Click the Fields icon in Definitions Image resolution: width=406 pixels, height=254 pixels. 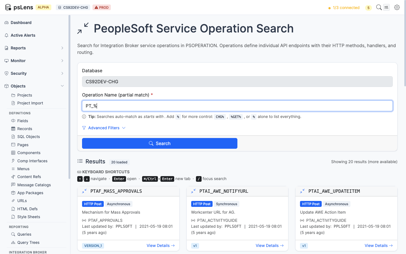click(13, 121)
